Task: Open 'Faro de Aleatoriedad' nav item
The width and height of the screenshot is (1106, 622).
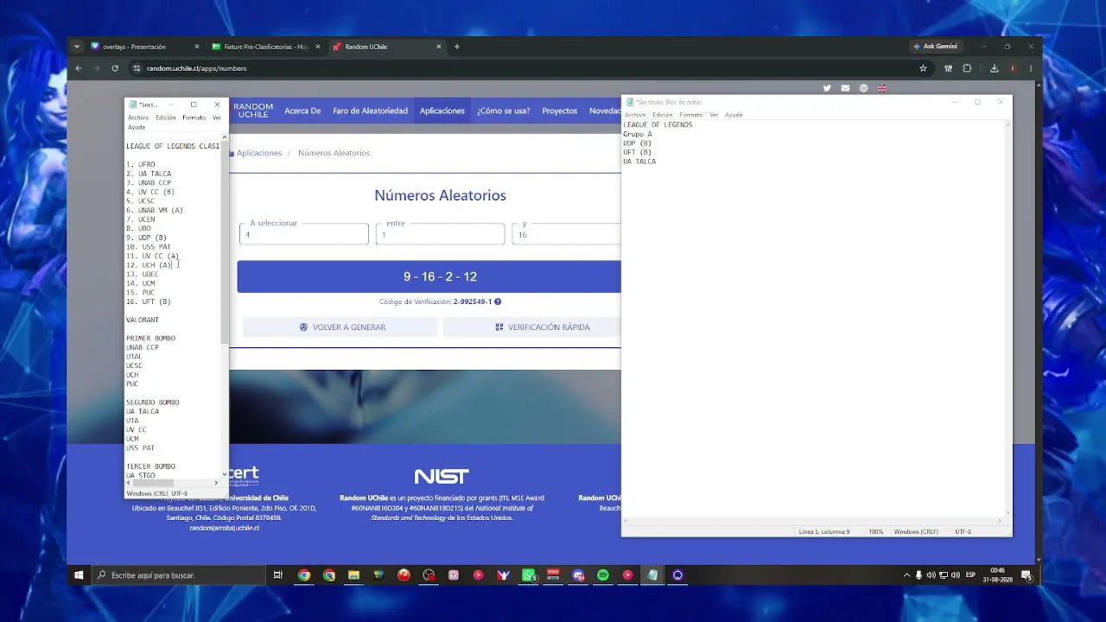Action: [370, 111]
